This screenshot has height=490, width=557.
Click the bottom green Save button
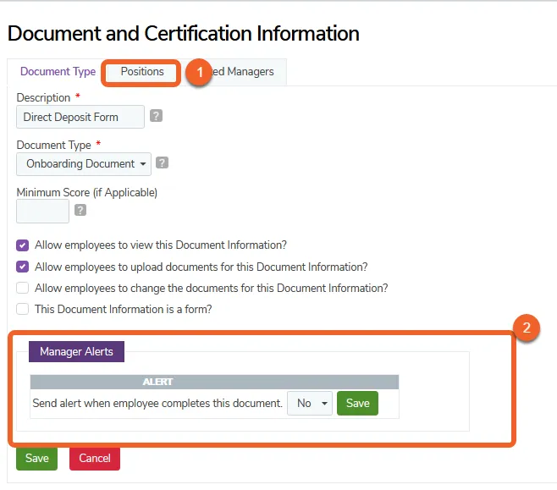tap(36, 458)
